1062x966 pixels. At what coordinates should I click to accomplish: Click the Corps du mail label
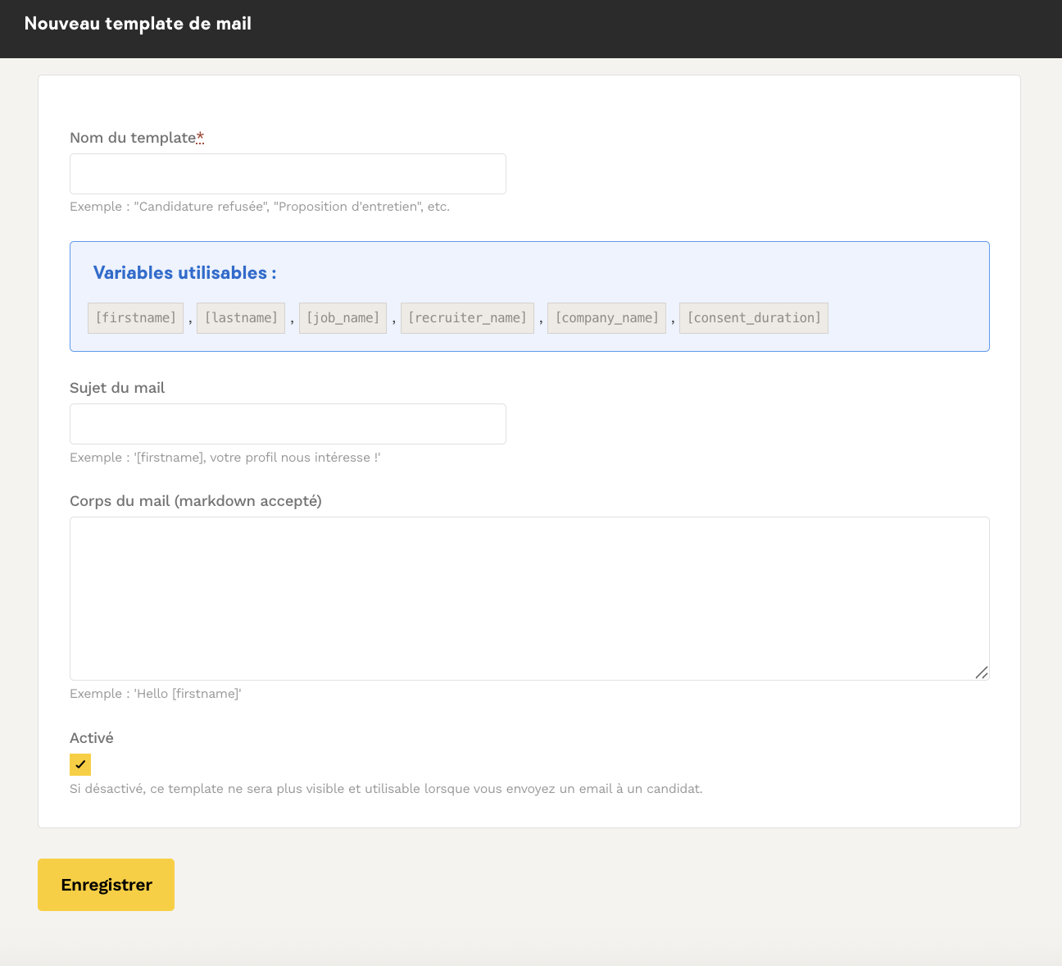[x=195, y=501]
